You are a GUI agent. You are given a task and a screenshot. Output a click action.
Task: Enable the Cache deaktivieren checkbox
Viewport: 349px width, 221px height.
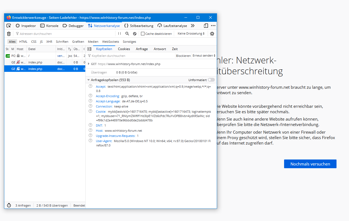click(x=143, y=34)
